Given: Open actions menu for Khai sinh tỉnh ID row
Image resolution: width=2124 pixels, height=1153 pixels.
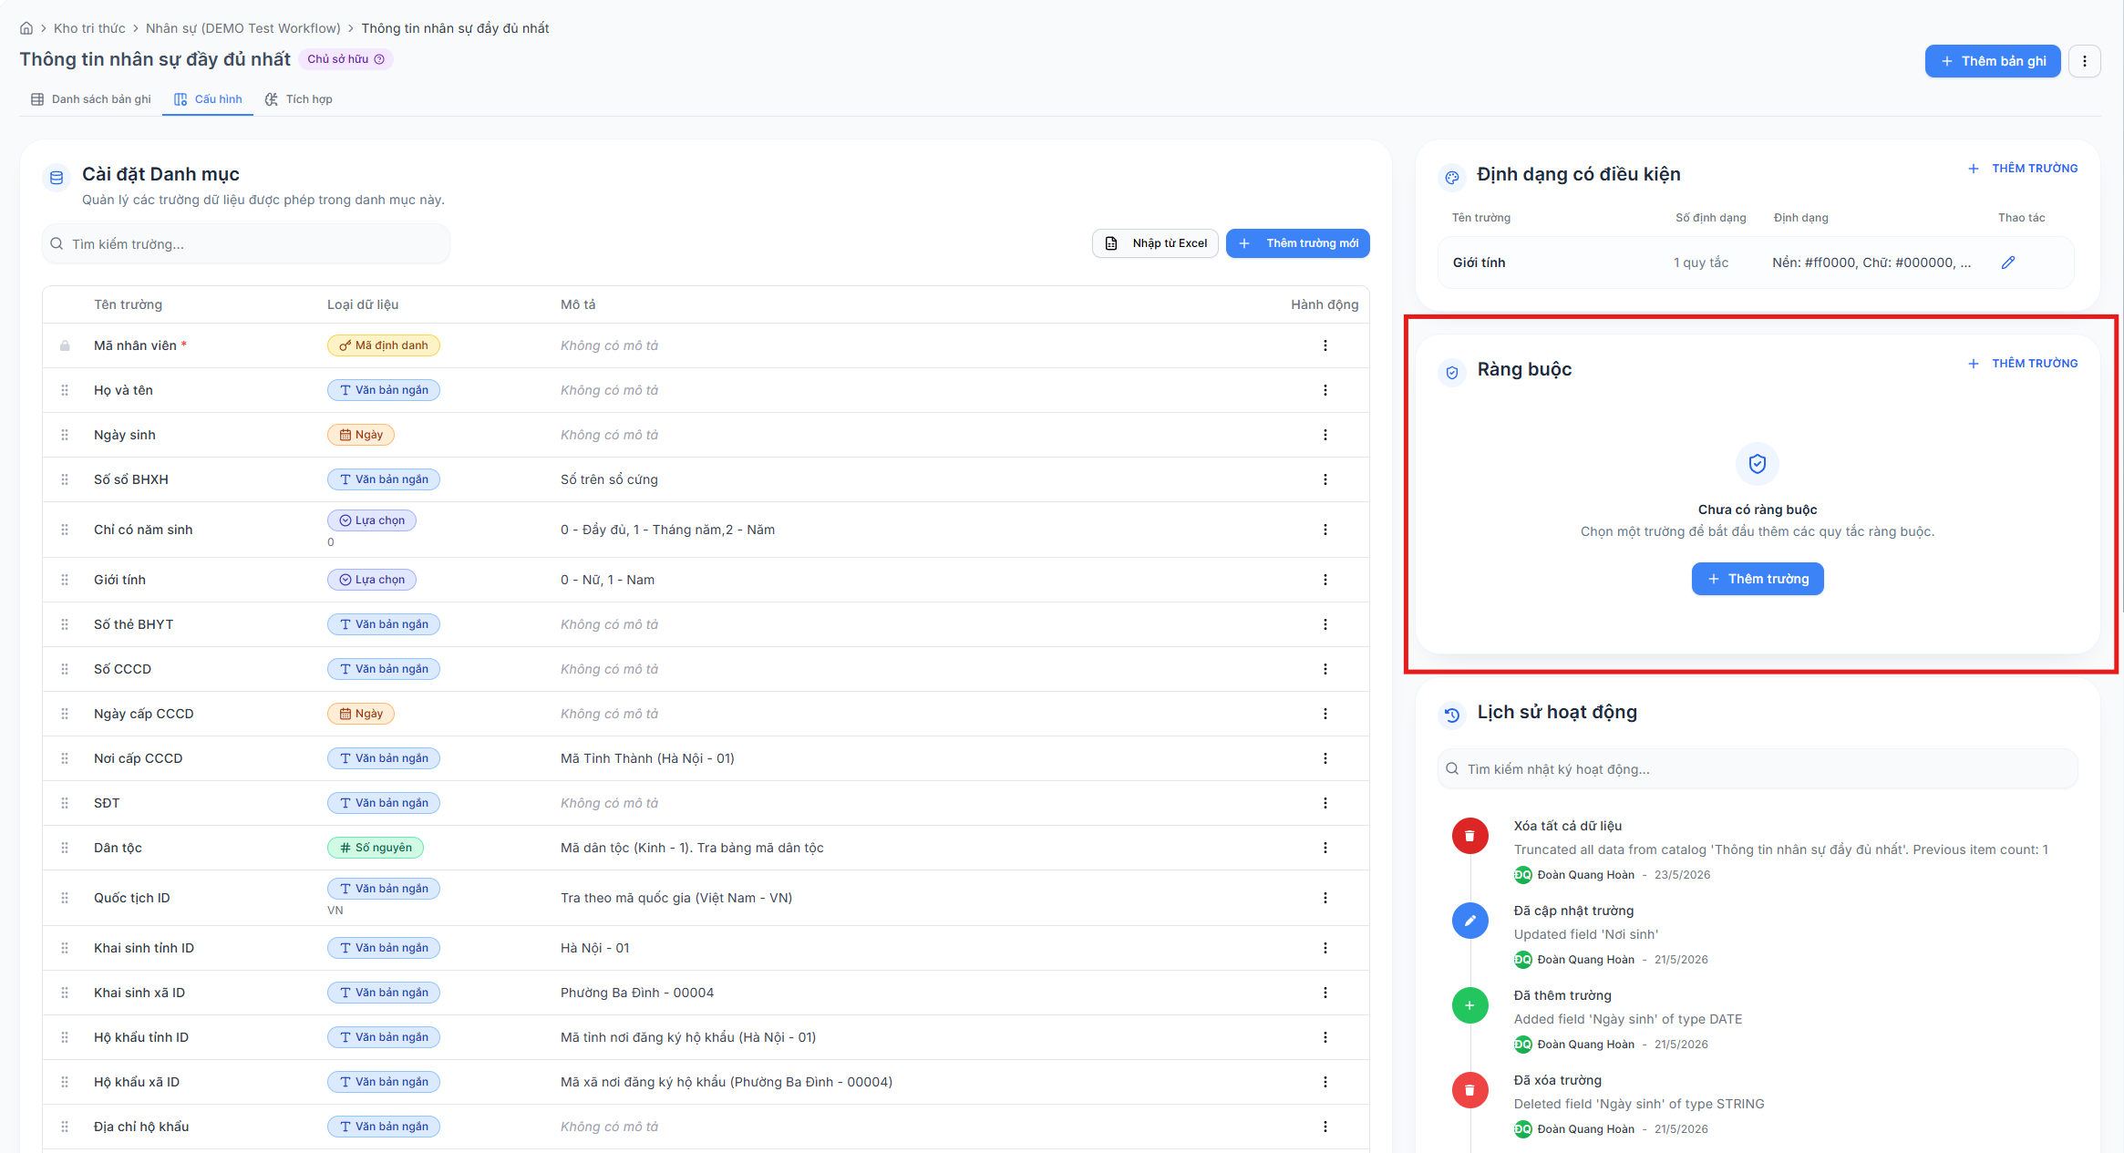Looking at the screenshot, I should pyautogui.click(x=1325, y=948).
